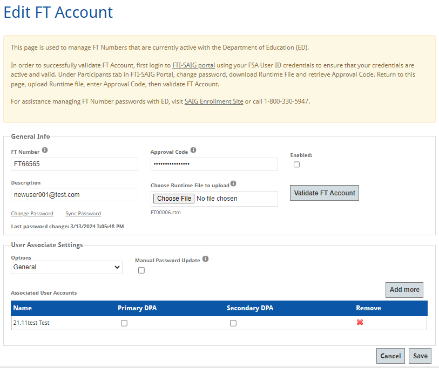Click info icon beside Manual Password Update
Image resolution: width=439 pixels, height=368 pixels.
[205, 259]
